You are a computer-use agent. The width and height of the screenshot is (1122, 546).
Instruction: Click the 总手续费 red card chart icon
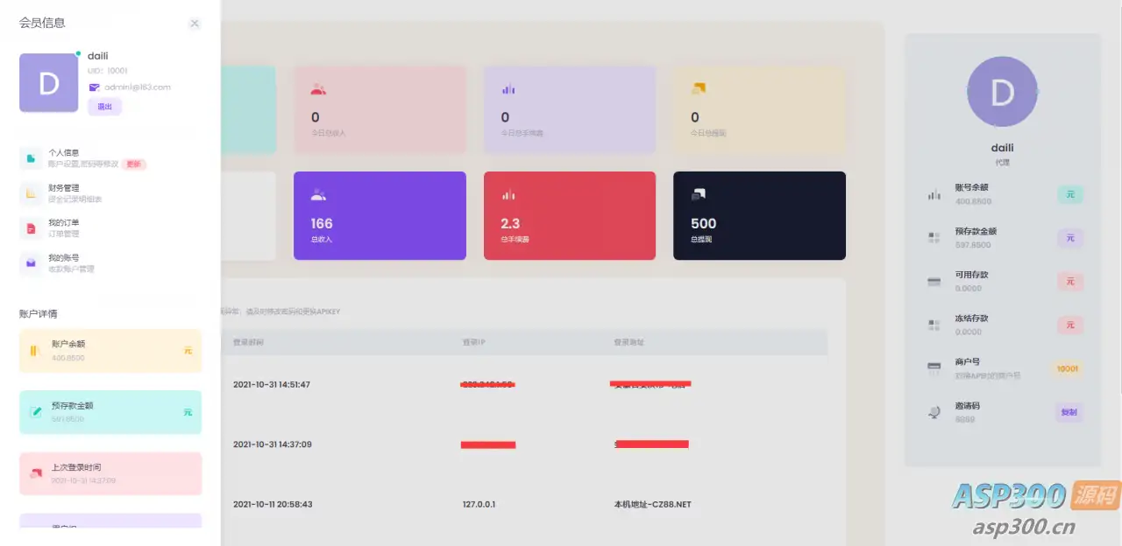pyautogui.click(x=508, y=195)
